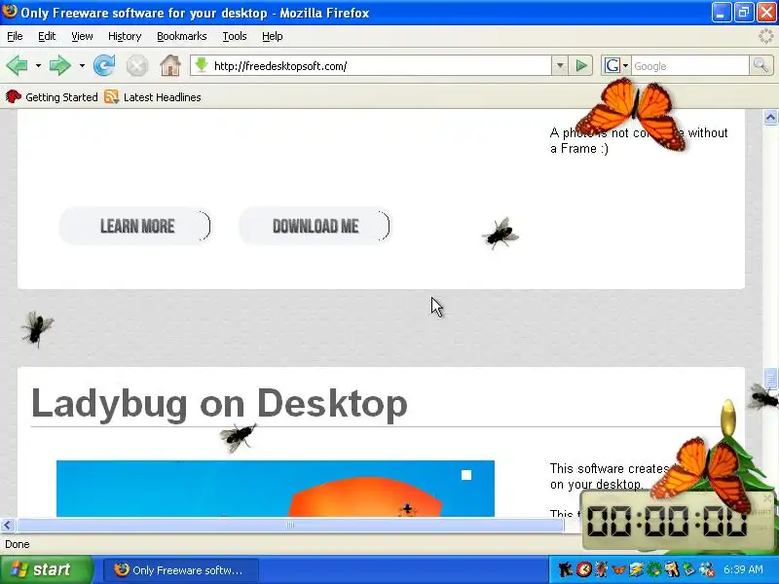Click the Google search magnifier icon
Screen dimensions: 779x584
[760, 65]
